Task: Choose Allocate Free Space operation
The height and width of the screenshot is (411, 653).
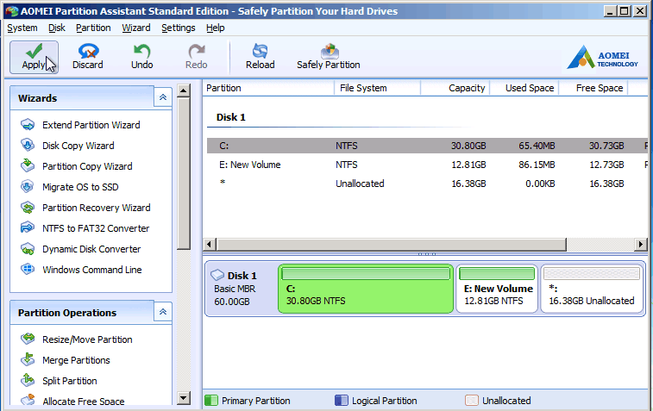Action: point(84,401)
